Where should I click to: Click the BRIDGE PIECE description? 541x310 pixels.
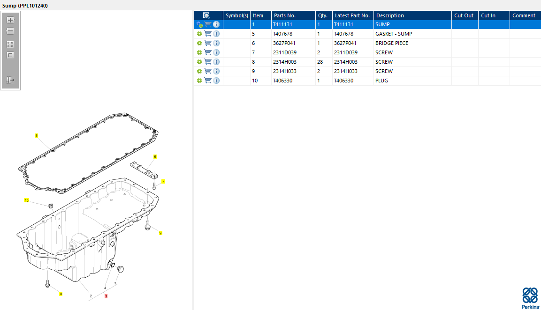[x=392, y=43]
